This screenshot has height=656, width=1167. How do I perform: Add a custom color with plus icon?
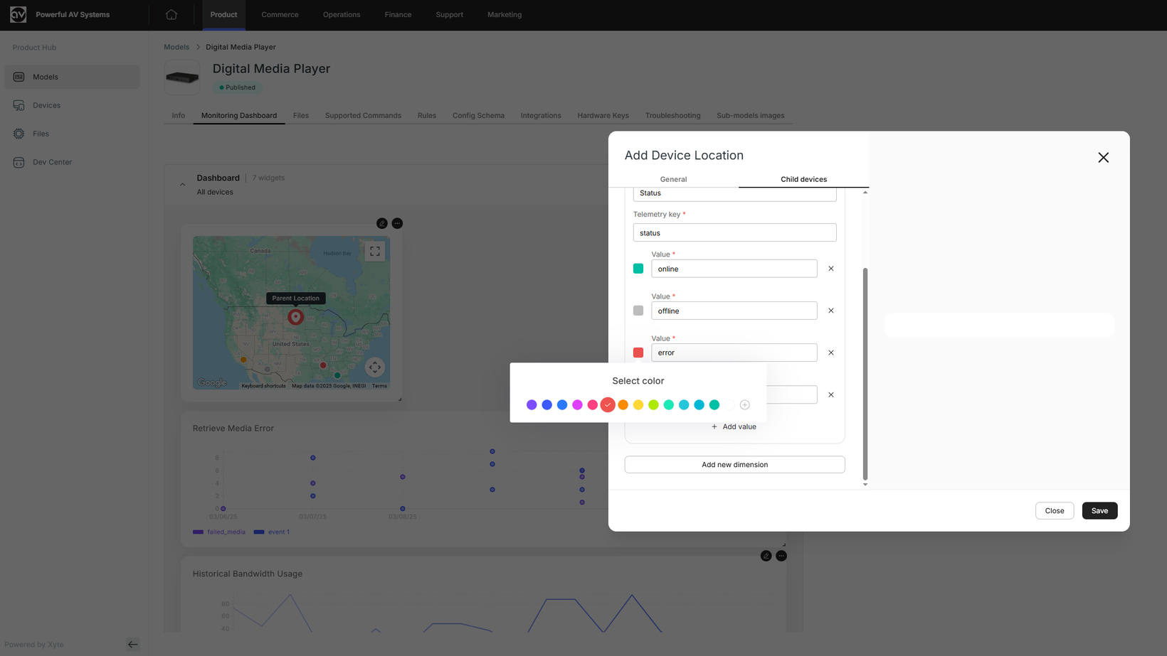[745, 405]
